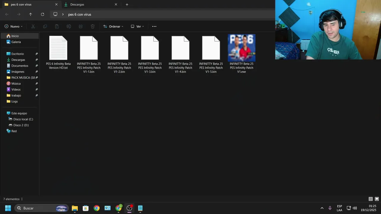Open OBS Studio from taskbar
The width and height of the screenshot is (381, 214).
pos(129,208)
